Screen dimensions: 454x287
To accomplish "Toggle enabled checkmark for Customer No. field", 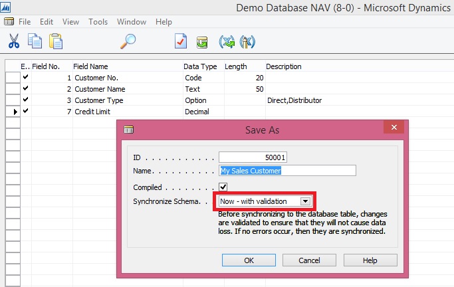I will coord(25,78).
